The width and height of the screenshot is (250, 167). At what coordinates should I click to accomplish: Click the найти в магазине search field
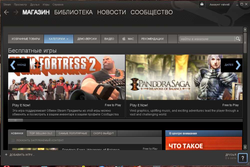pos(207,39)
